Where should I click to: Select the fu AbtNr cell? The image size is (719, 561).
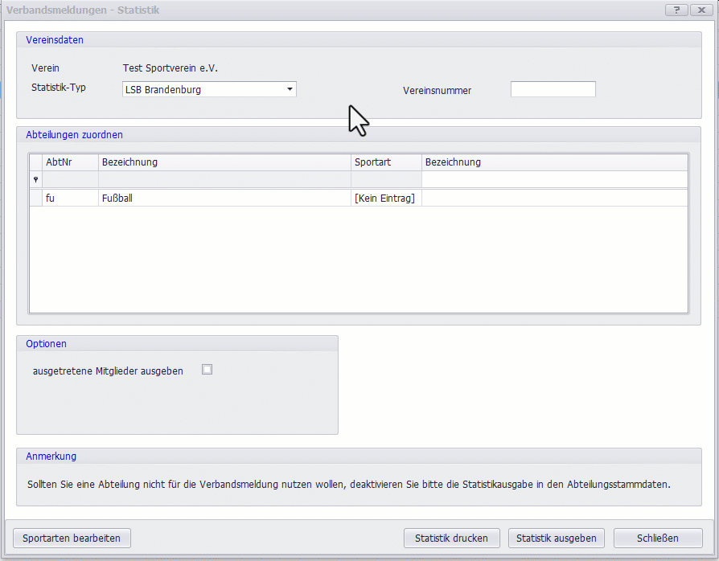click(x=70, y=198)
